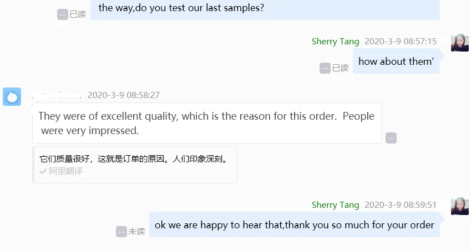Click the 'how about them' message bubble
Viewport: 471px width, 251px height.
[x=396, y=62]
